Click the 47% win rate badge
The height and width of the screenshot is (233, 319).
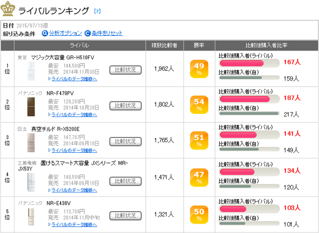tap(199, 177)
